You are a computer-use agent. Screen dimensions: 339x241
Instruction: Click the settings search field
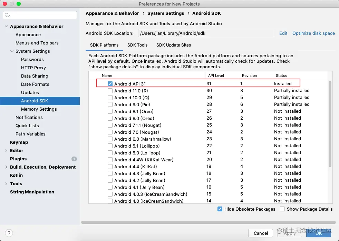click(40, 15)
